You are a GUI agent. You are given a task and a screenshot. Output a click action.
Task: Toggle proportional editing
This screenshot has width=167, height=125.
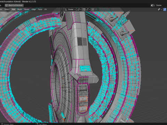tap(93, 9)
